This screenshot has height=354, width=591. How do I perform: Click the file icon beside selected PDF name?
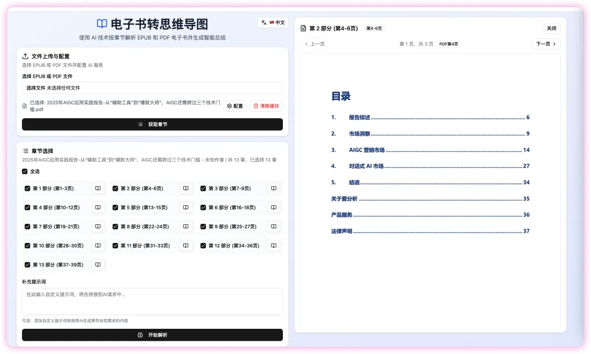click(x=25, y=106)
